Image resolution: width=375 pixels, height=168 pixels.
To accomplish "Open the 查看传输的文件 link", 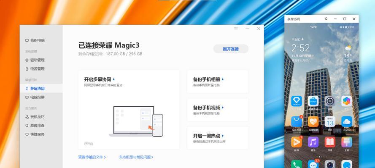I will coord(92,157).
